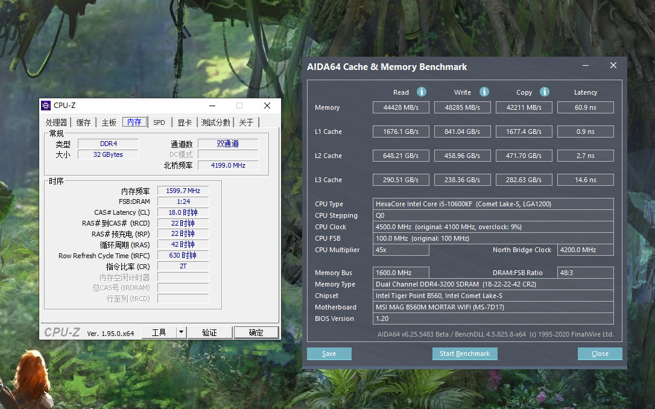Screen dimensions: 655x409
Task: Click the North Bridge Clock 4200.0 MHz field
Action: coord(586,250)
